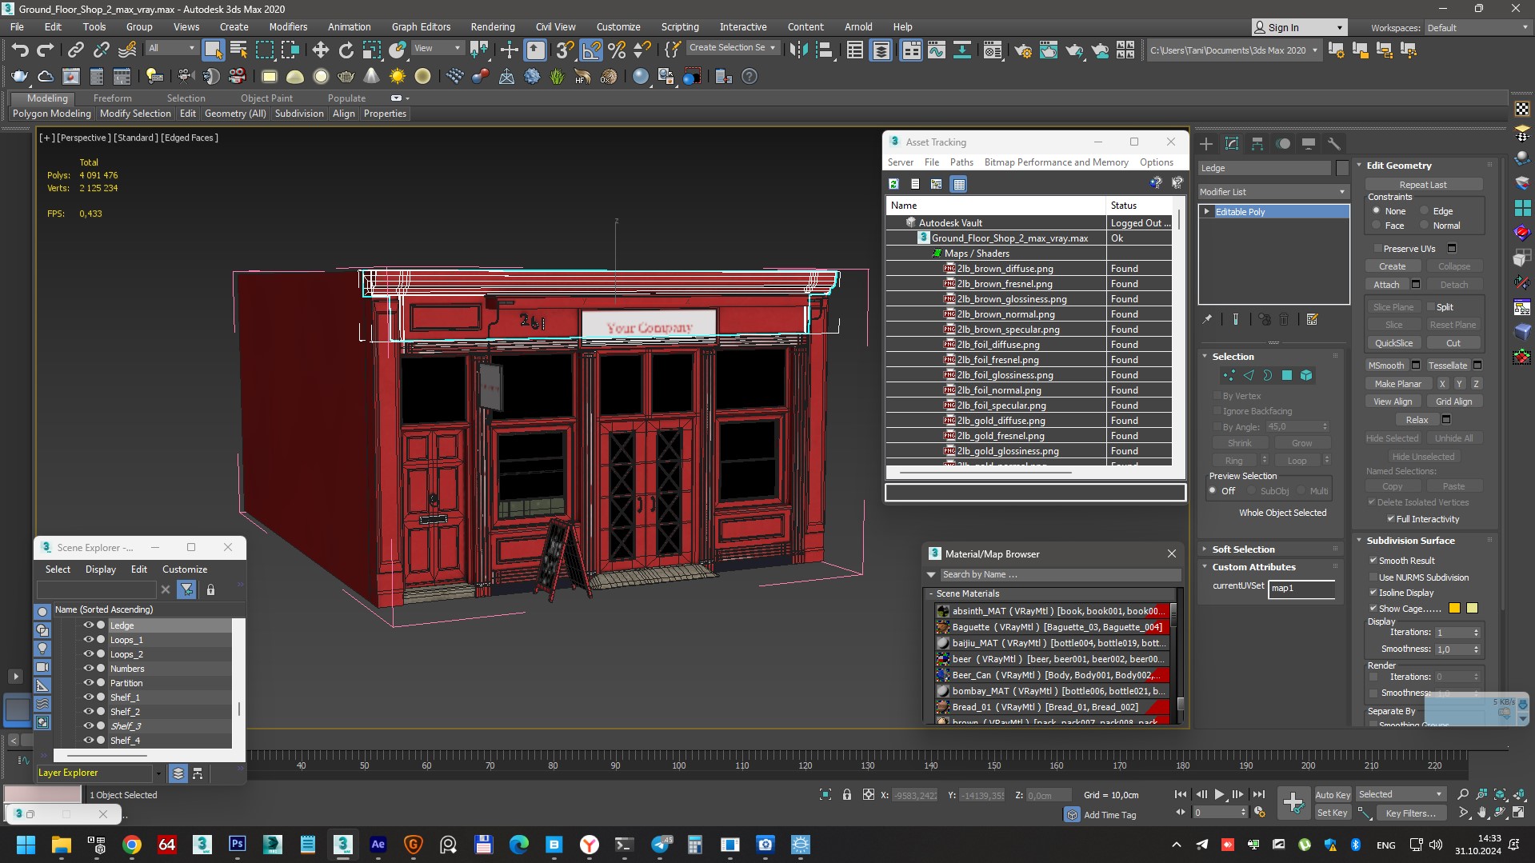1535x863 pixels.
Task: Open the Mirror tool
Action: (797, 50)
